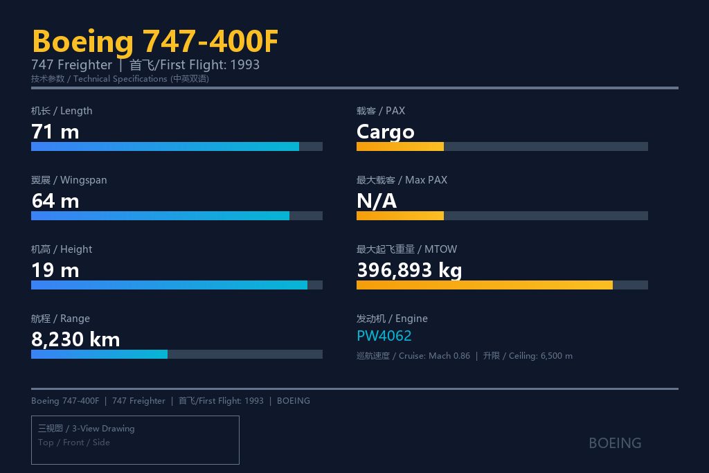This screenshot has height=473, width=709.
Task: Click the Top / Front / Side caption
Action: point(73,443)
